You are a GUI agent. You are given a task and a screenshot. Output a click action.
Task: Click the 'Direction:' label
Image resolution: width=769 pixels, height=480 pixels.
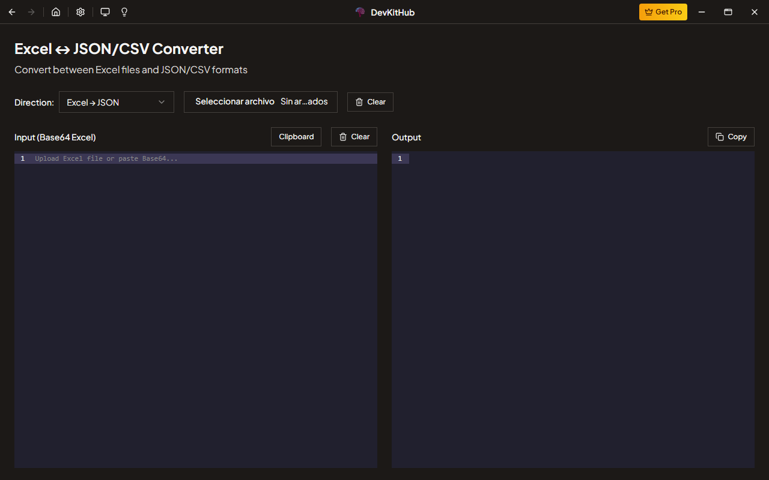[x=34, y=103]
